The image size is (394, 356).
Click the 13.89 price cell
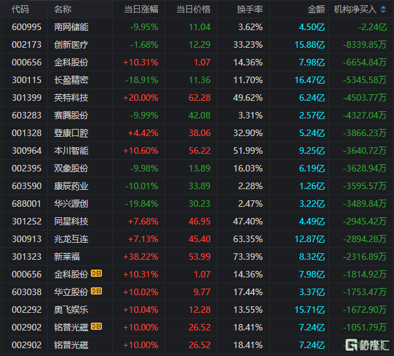pyautogui.click(x=199, y=168)
